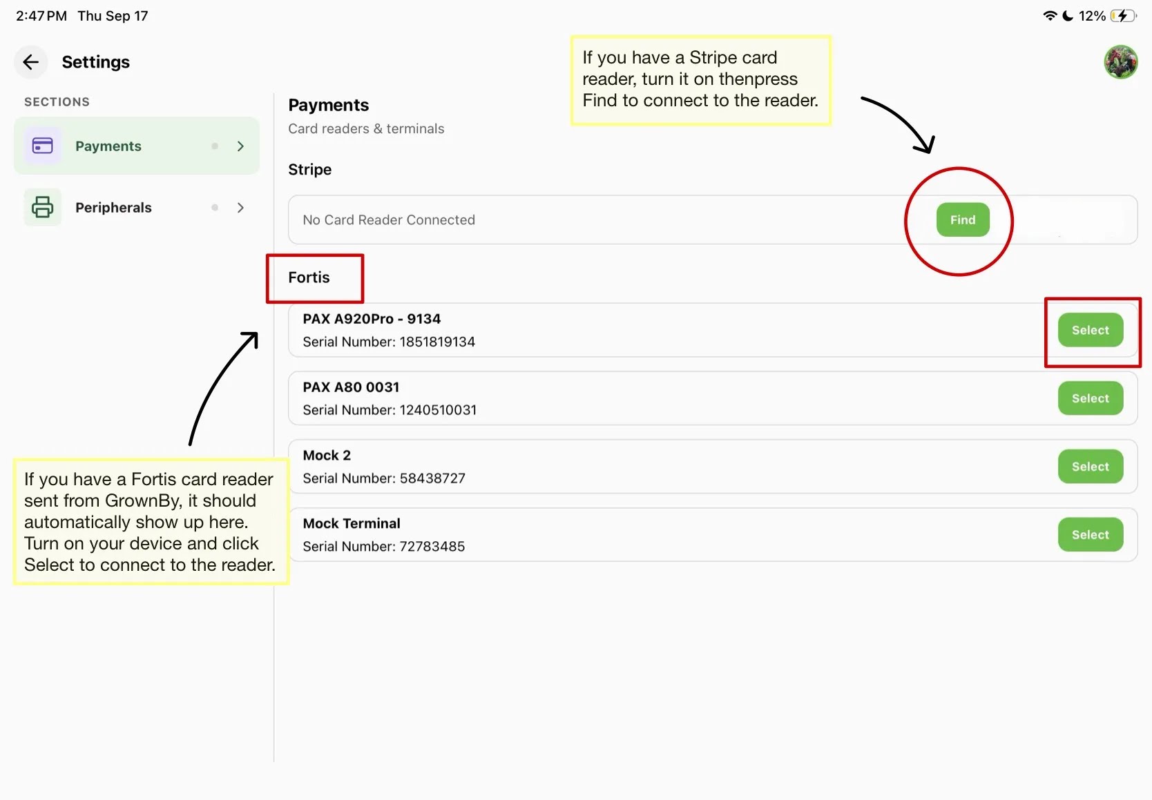Select the Mock Terminal reader
The height and width of the screenshot is (800, 1152).
click(x=1091, y=535)
